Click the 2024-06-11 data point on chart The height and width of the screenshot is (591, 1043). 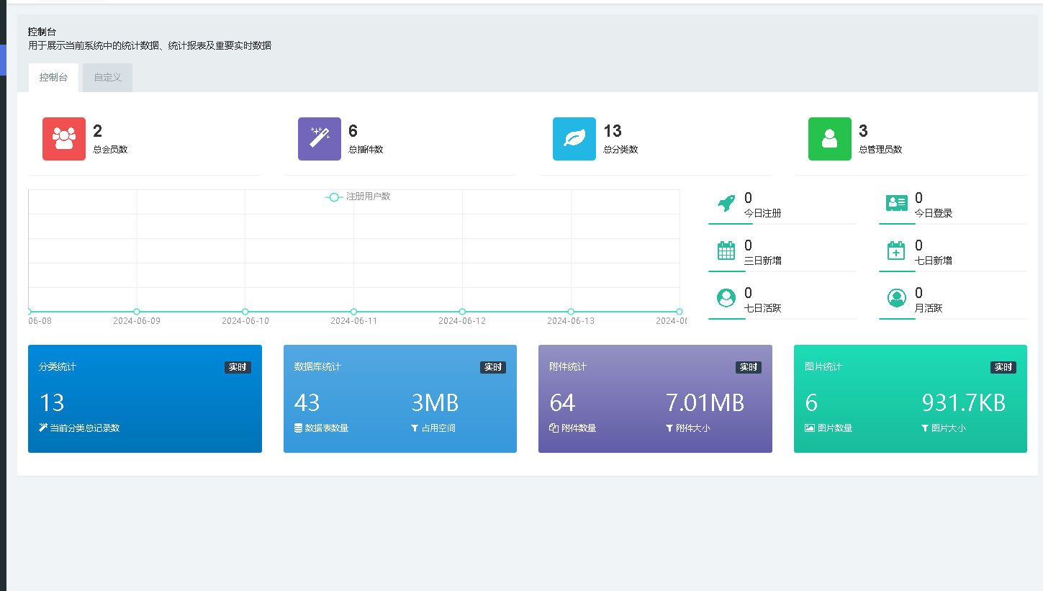(x=353, y=312)
